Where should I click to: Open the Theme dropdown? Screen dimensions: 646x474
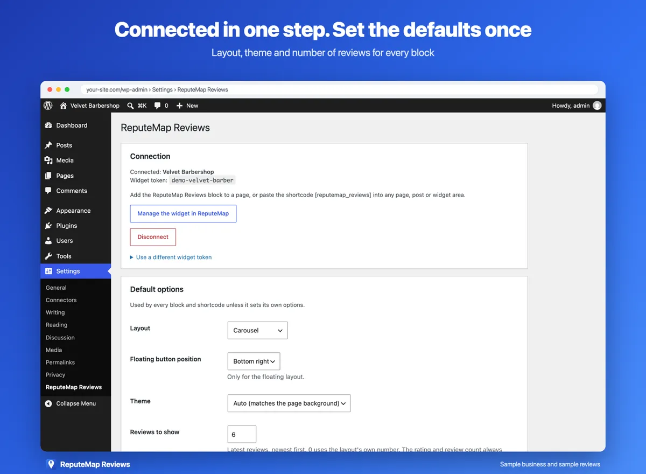289,403
